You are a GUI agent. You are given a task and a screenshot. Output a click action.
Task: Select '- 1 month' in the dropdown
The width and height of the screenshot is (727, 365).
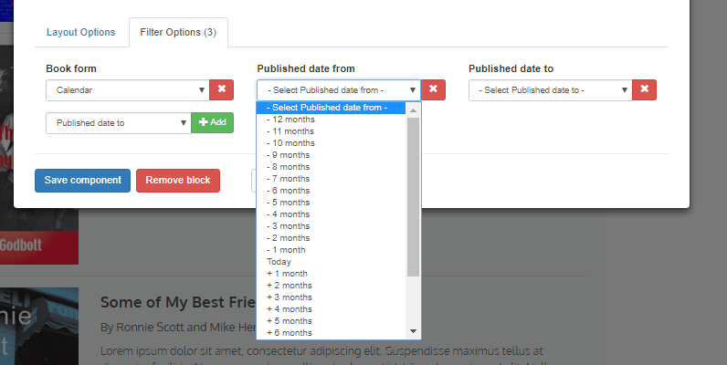(x=331, y=250)
